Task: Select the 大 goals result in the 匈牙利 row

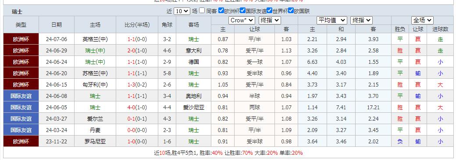Action: (440, 85)
